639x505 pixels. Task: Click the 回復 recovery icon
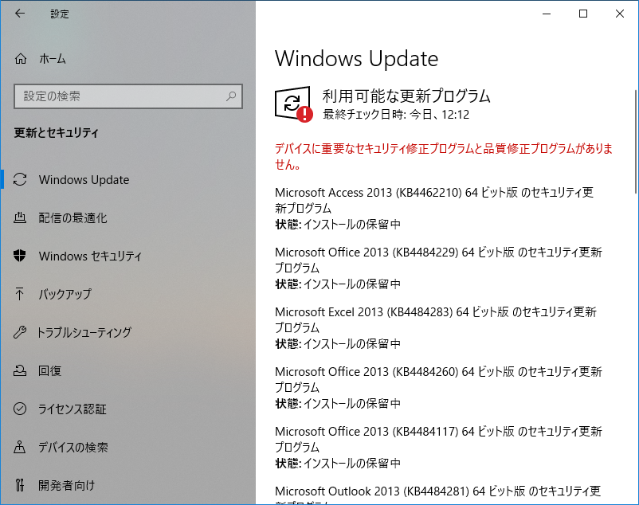click(20, 370)
